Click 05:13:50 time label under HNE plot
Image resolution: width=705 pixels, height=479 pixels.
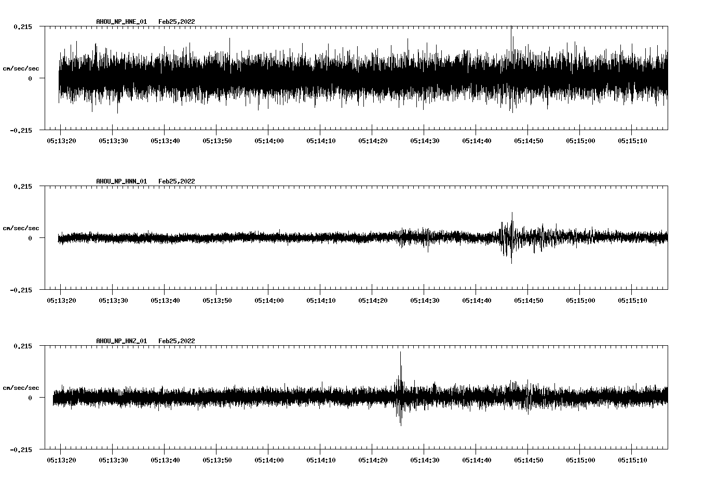pos(217,140)
